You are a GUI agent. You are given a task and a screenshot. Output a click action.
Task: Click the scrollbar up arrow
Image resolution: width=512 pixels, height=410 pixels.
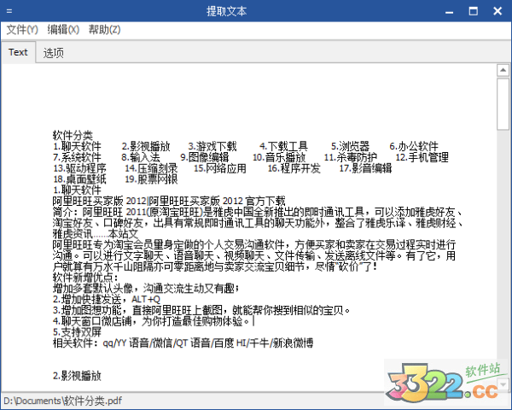click(503, 70)
